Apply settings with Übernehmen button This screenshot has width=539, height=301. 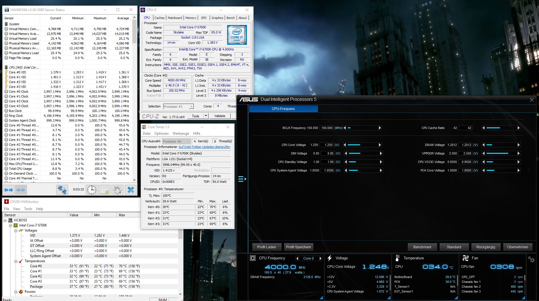(x=518, y=247)
